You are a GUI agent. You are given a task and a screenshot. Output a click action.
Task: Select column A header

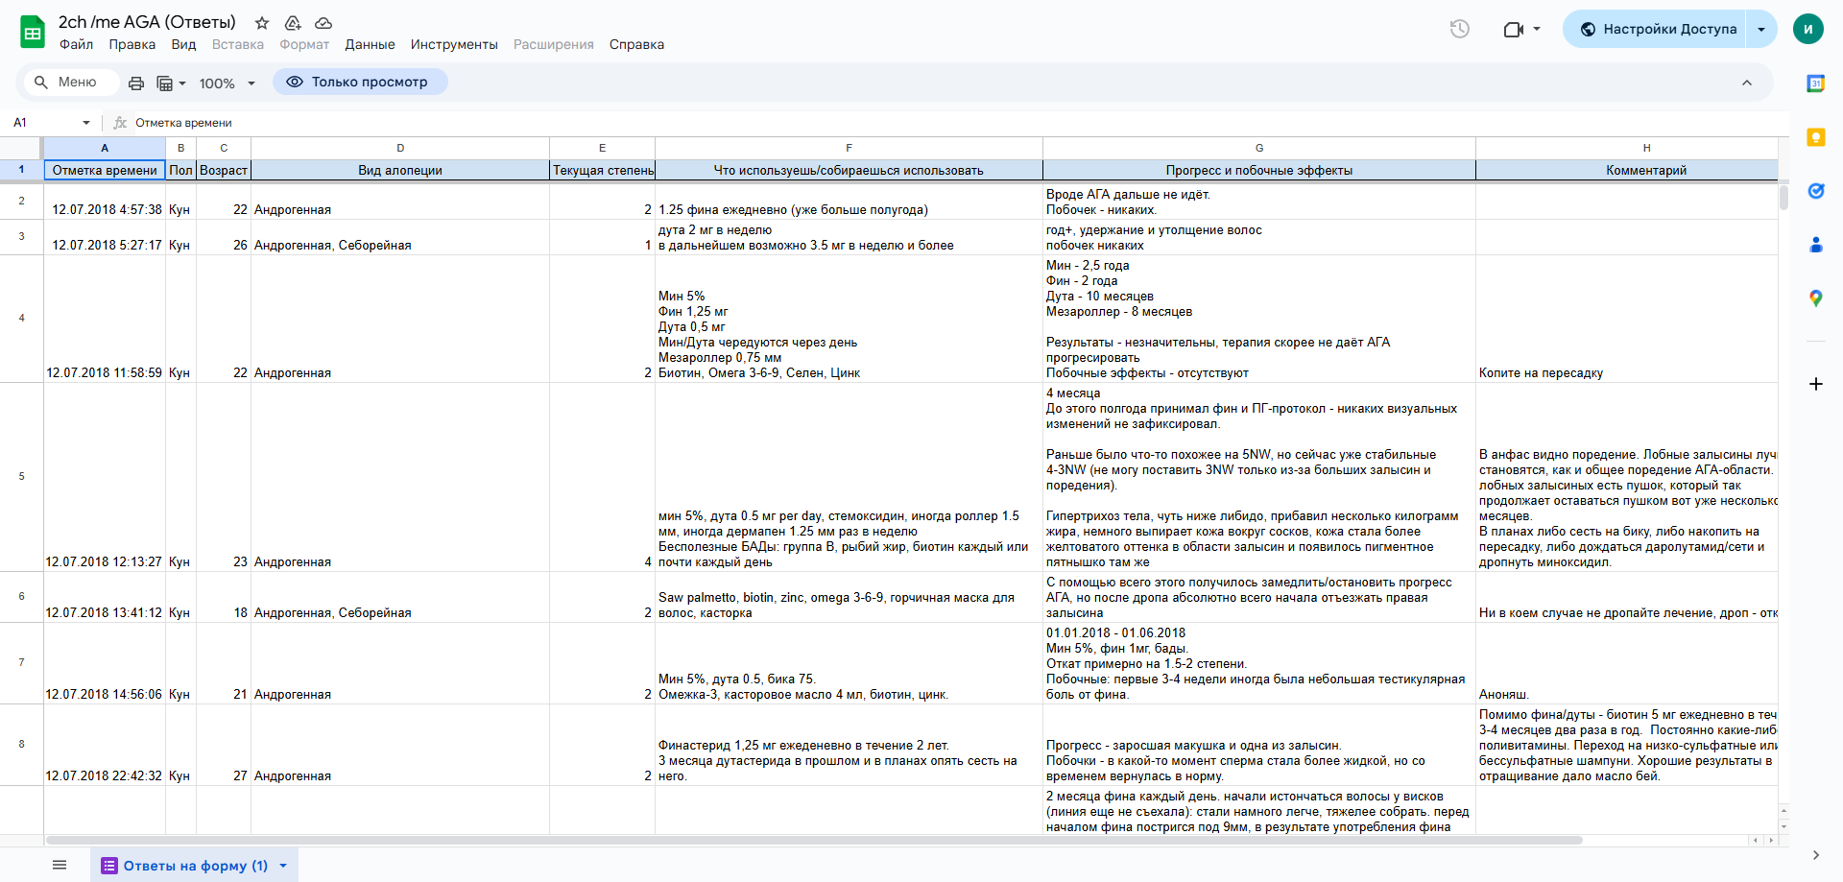105,148
